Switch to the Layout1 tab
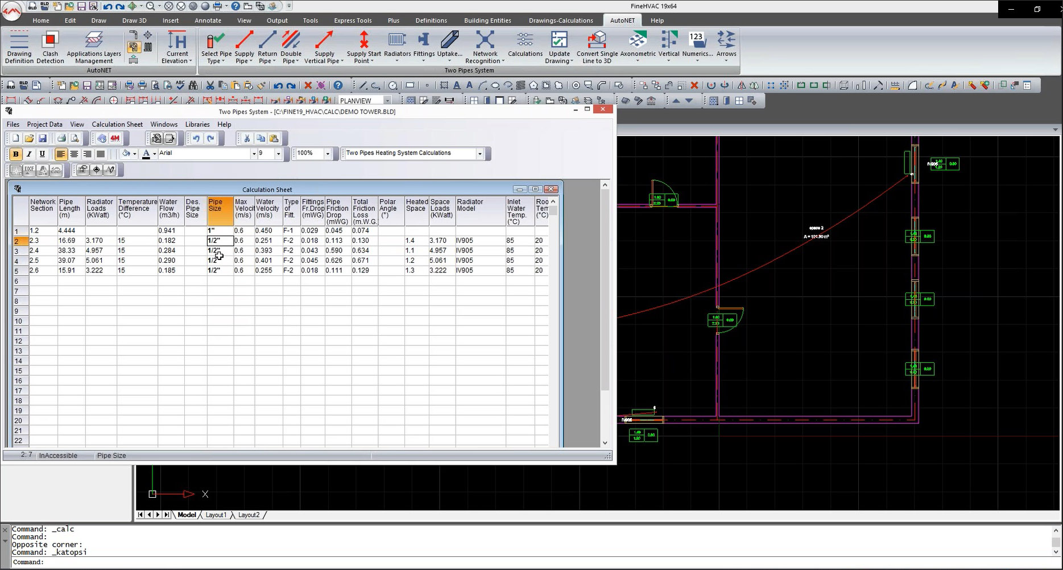 [x=216, y=515]
